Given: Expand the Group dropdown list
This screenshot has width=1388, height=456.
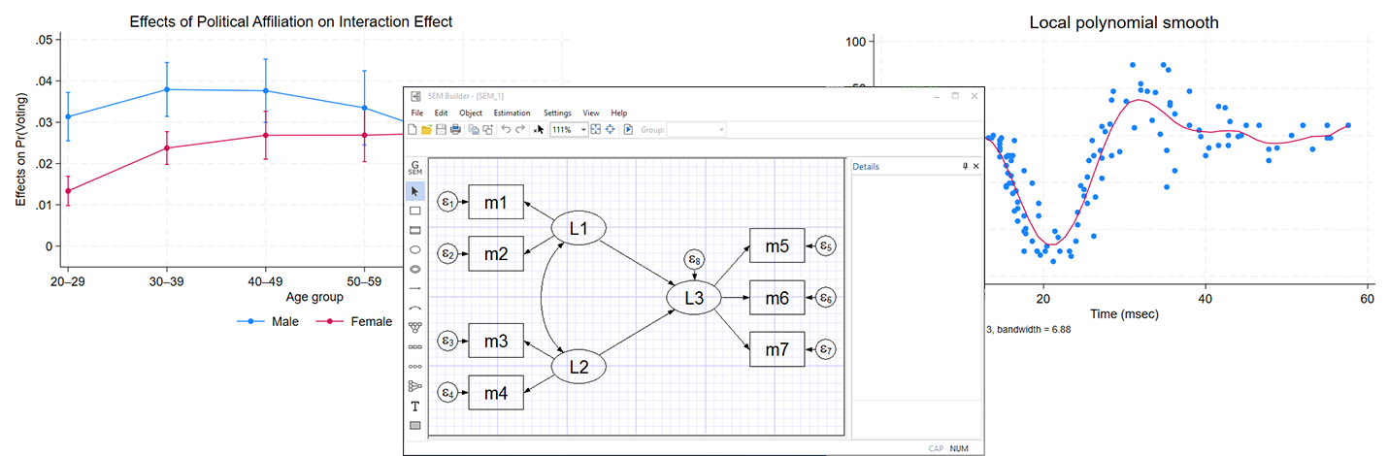Looking at the screenshot, I should [x=721, y=130].
